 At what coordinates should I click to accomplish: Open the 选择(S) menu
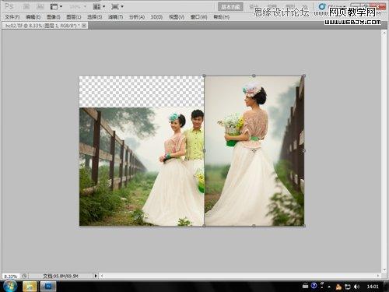pos(95,17)
